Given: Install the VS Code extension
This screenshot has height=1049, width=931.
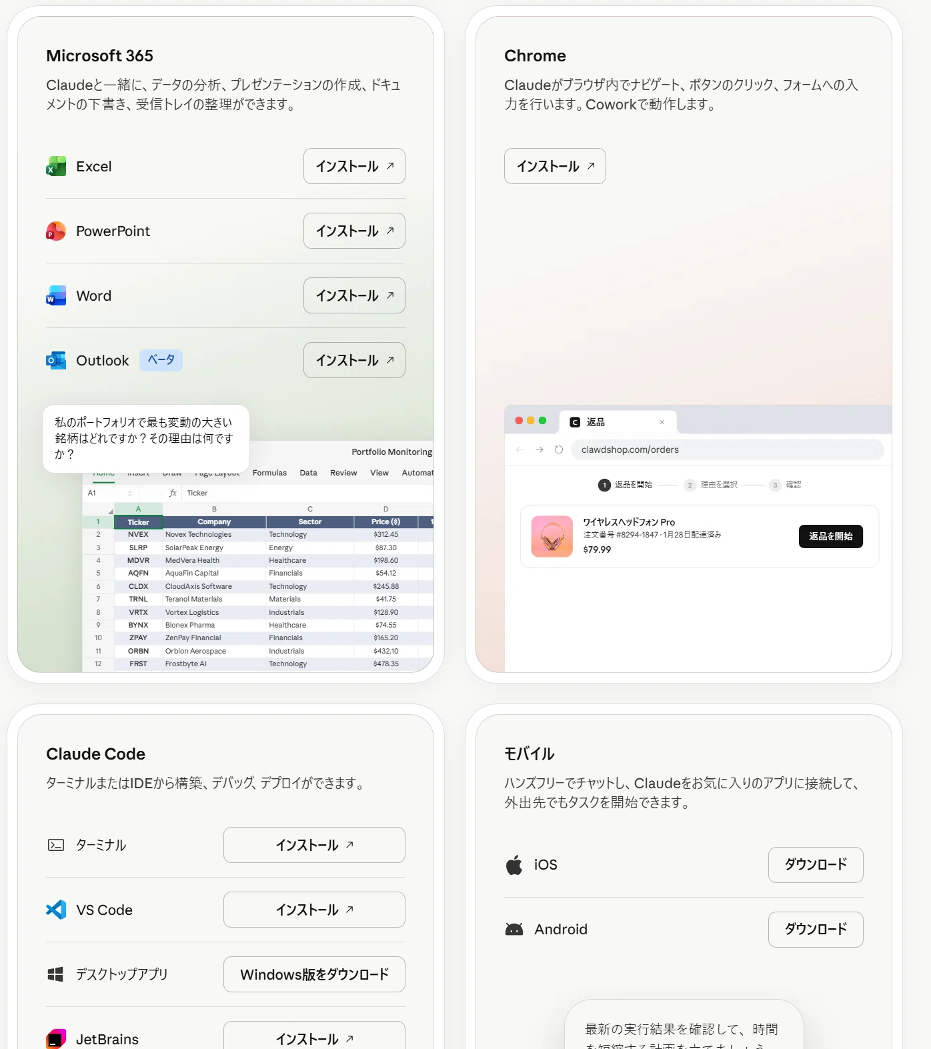Looking at the screenshot, I should [x=314, y=910].
